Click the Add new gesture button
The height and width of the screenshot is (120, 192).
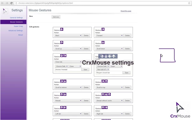[x=56, y=17]
